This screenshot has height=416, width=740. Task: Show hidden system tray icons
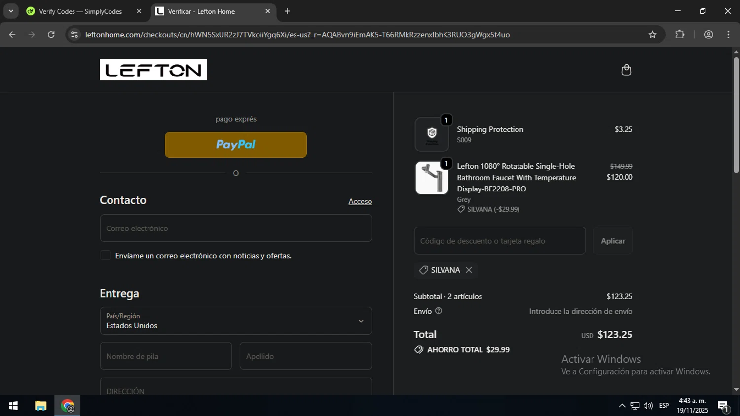622,406
